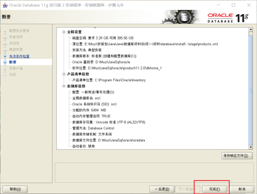Select the 全局数据库名: orcl row
The image size is (257, 194).
point(86,98)
